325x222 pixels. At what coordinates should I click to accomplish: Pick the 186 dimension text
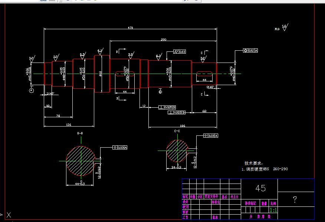point(183,126)
